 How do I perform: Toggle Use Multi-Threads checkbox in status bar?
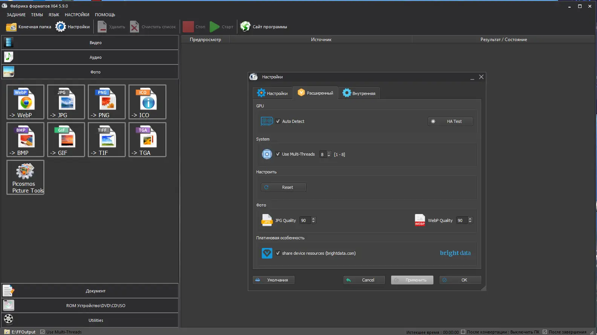[x=43, y=332]
